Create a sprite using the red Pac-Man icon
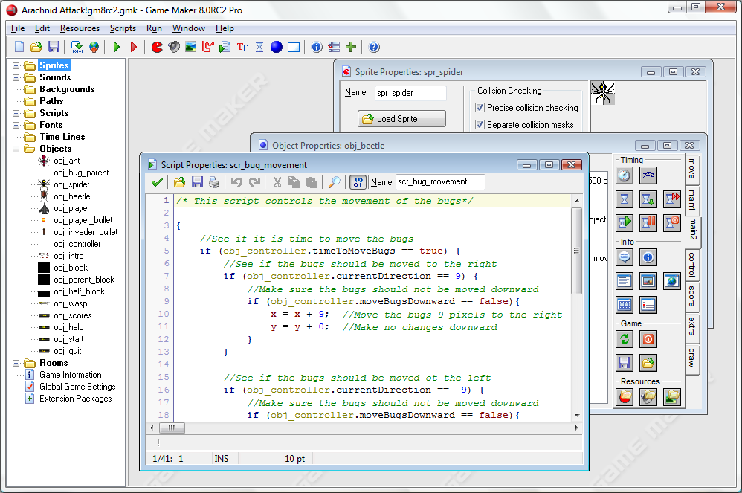The image size is (742, 493). tap(157, 47)
